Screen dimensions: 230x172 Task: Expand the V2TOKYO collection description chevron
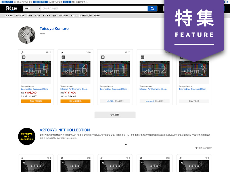(126, 144)
